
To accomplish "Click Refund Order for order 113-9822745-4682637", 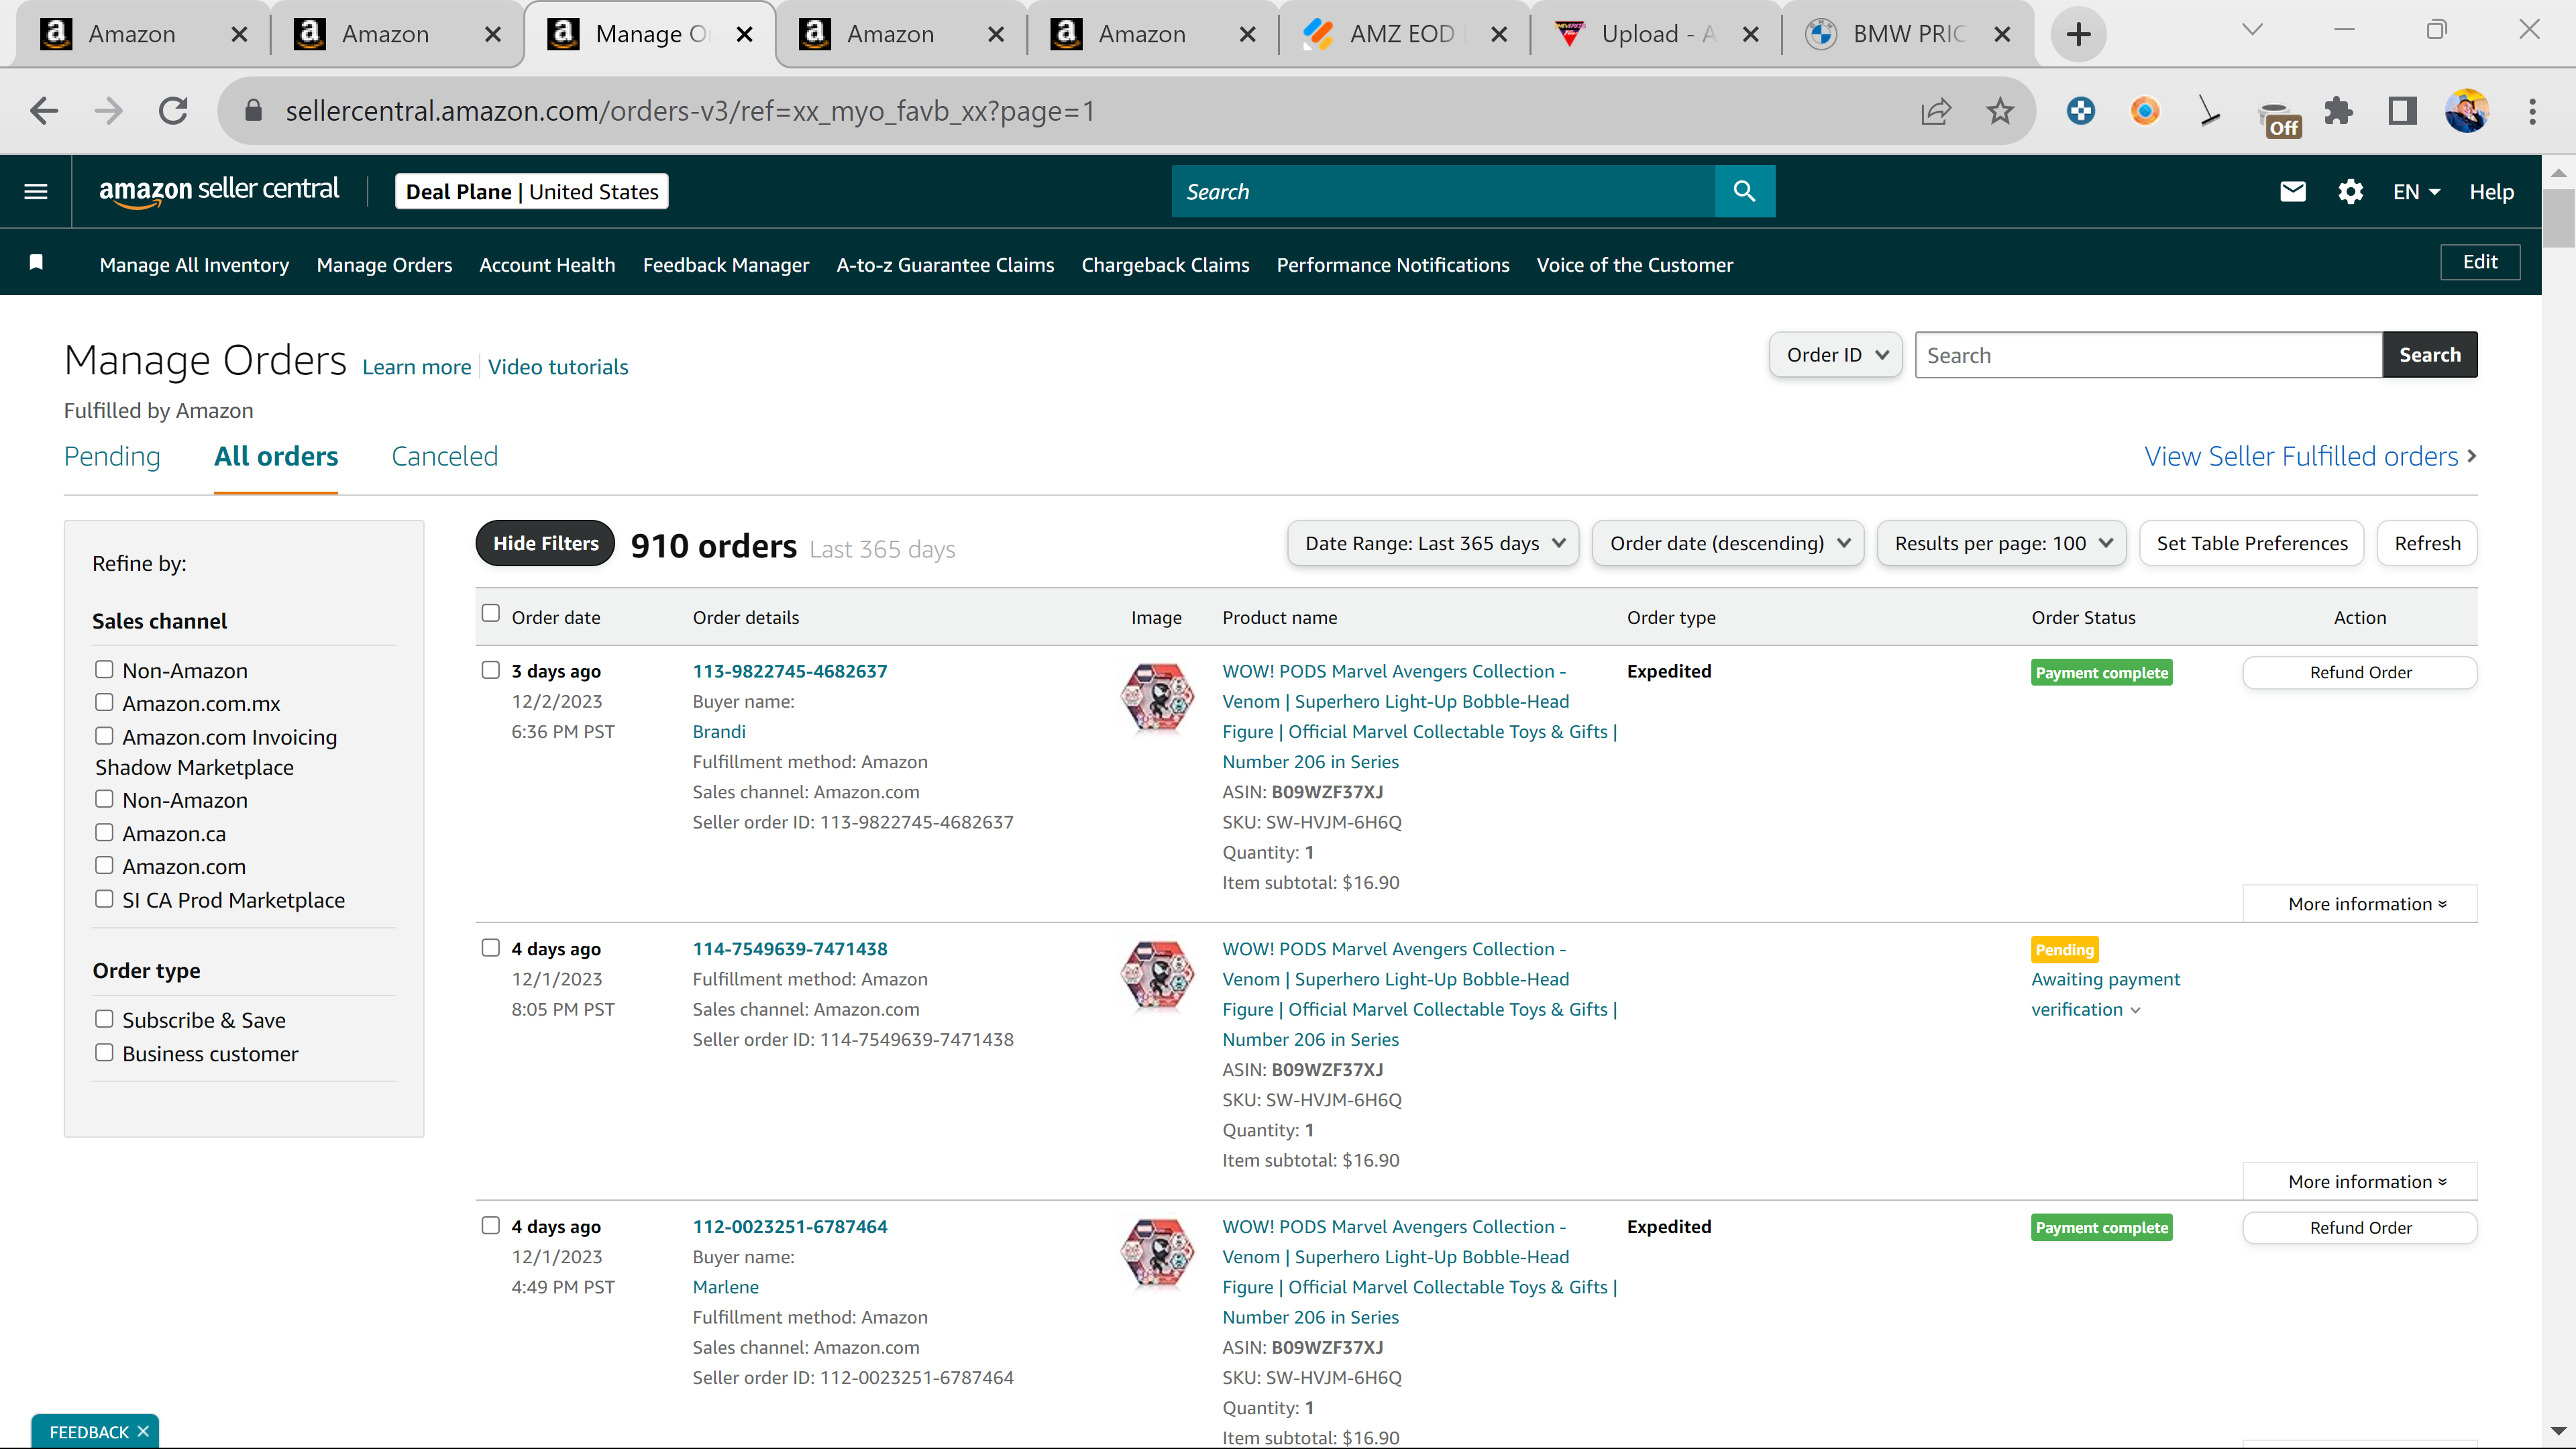I will (2360, 672).
